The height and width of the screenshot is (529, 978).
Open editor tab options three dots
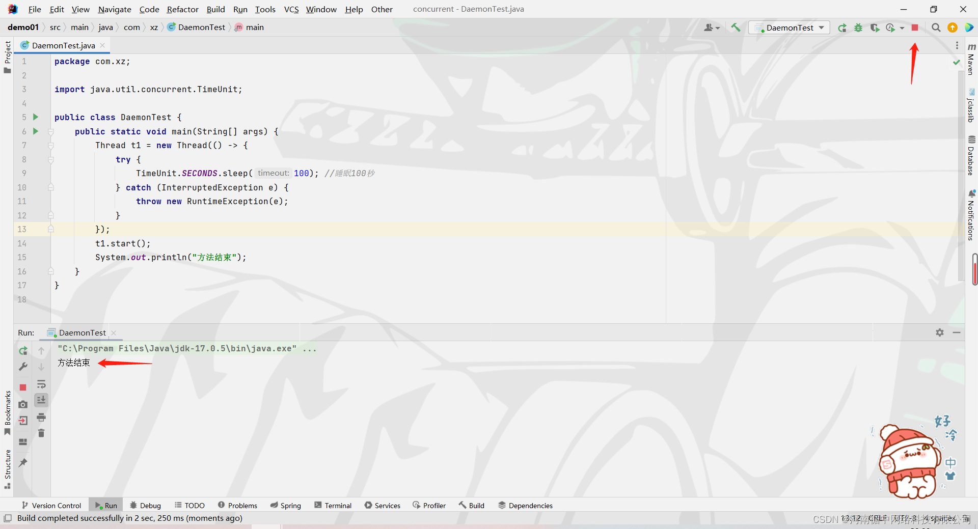point(957,45)
